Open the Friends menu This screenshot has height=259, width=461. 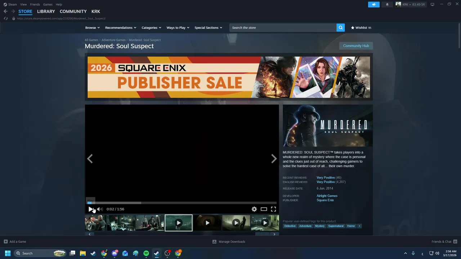(x=35, y=4)
